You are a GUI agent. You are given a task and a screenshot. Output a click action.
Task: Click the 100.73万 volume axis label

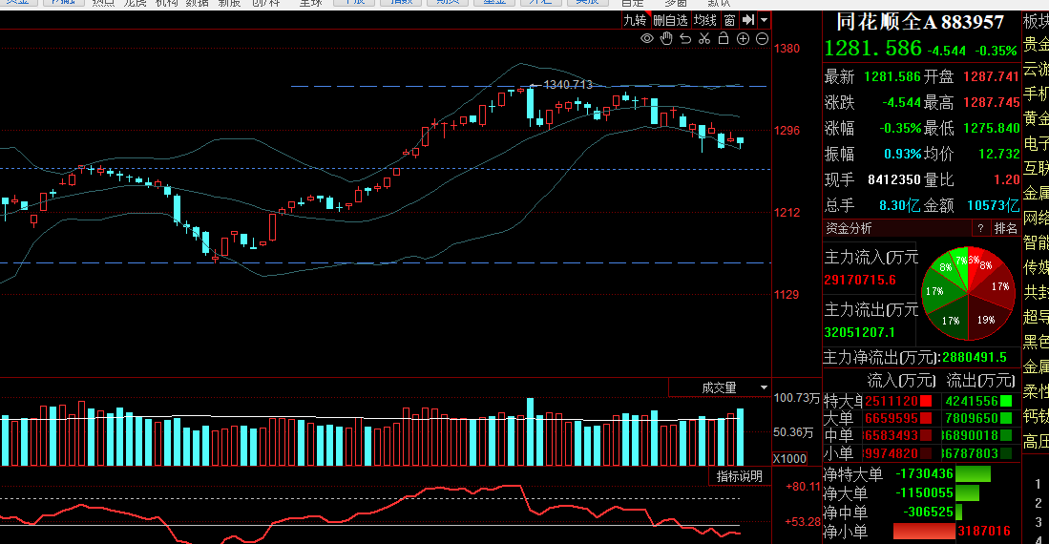797,398
